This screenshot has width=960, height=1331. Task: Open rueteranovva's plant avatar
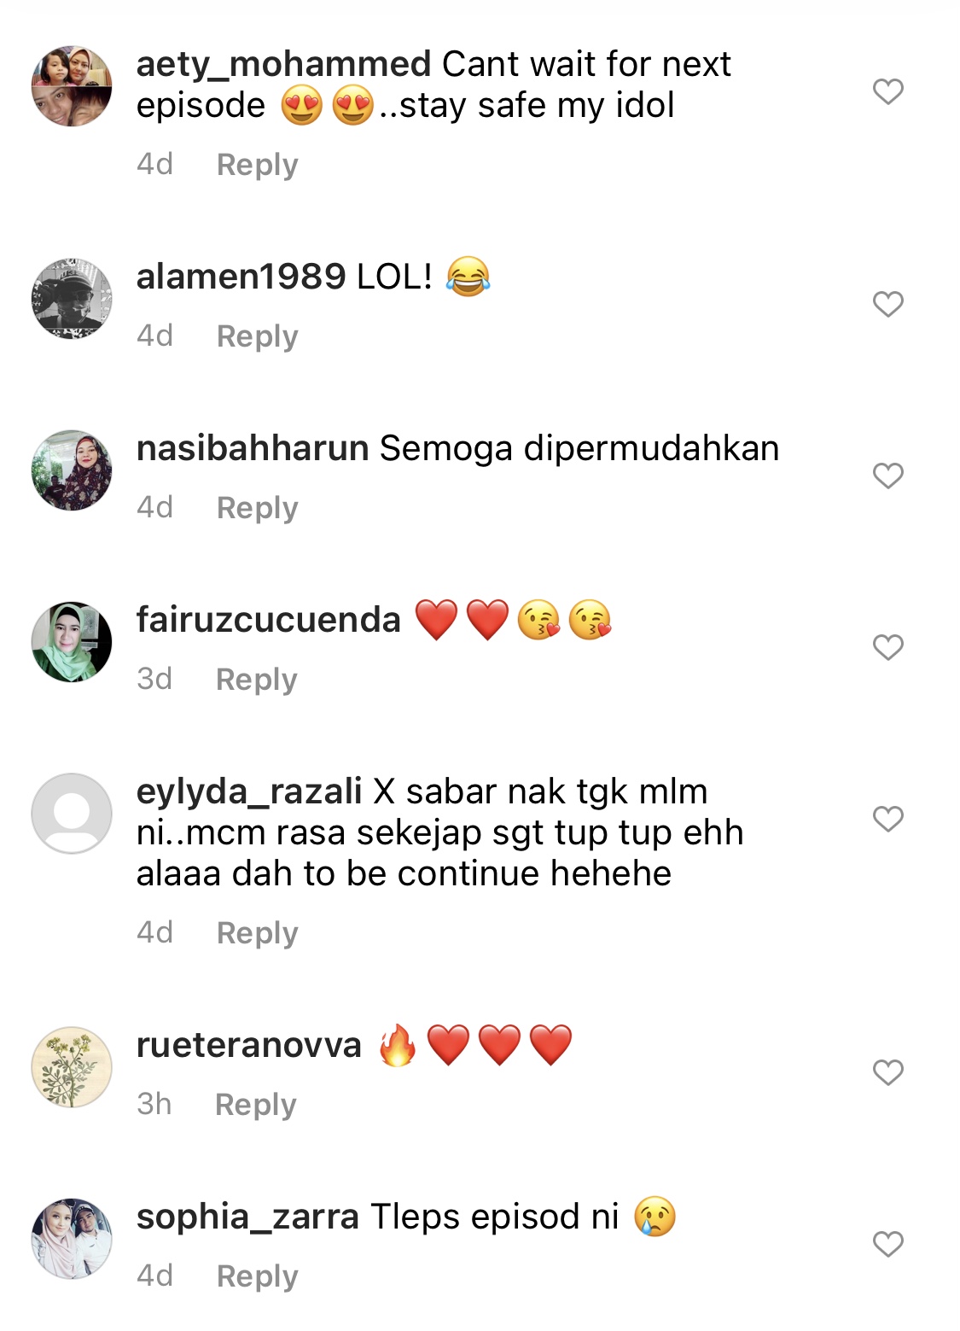72,1067
